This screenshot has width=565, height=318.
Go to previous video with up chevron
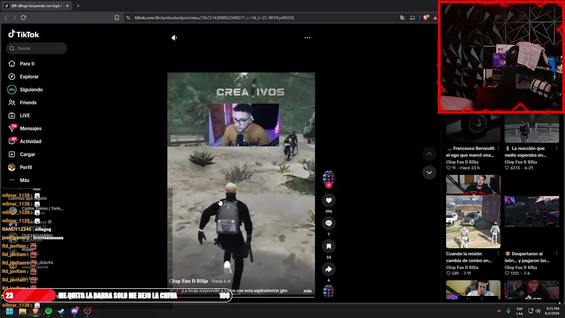(x=429, y=154)
